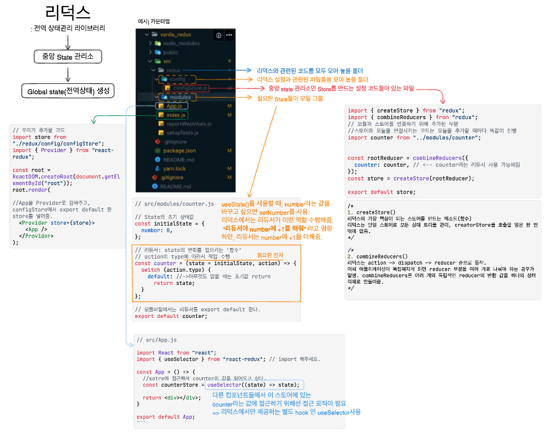Click the '2. combineReducers()' comment heading
The height and width of the screenshot is (440, 552).
378,256
